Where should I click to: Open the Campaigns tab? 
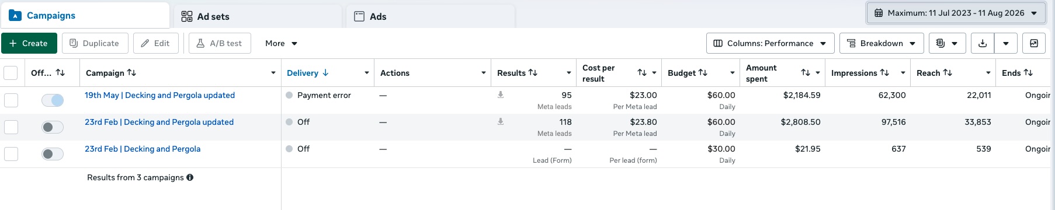[85, 16]
